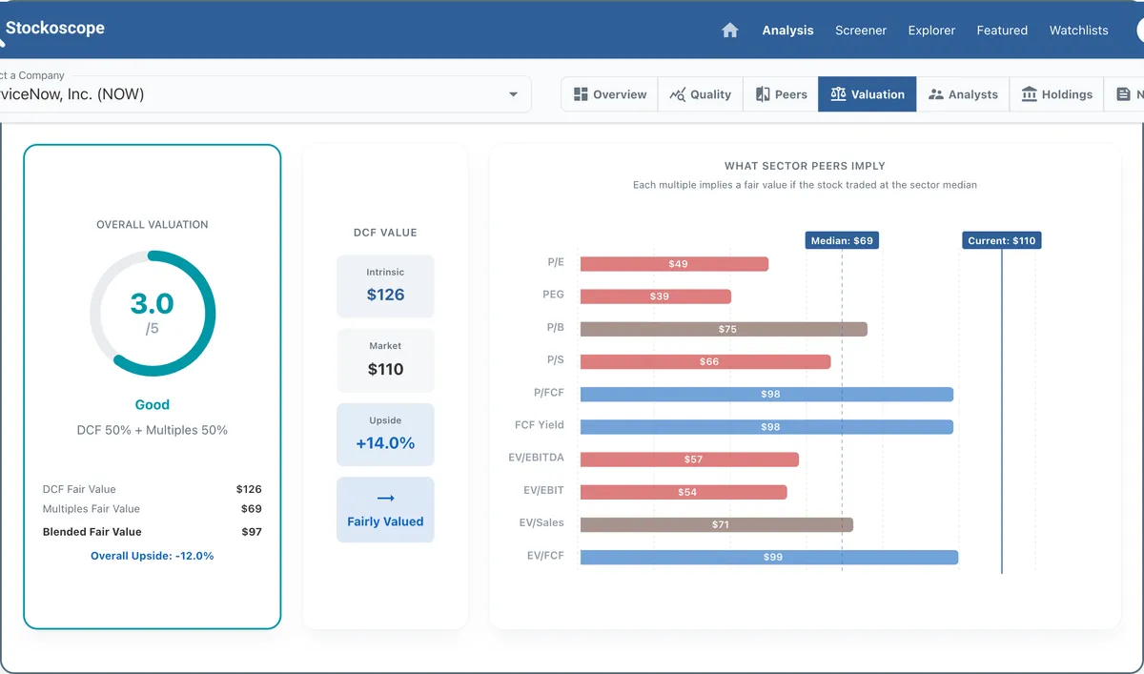Click the 3.0 score gauge ring
Image resolution: width=1144 pixels, height=674 pixels.
tap(153, 314)
